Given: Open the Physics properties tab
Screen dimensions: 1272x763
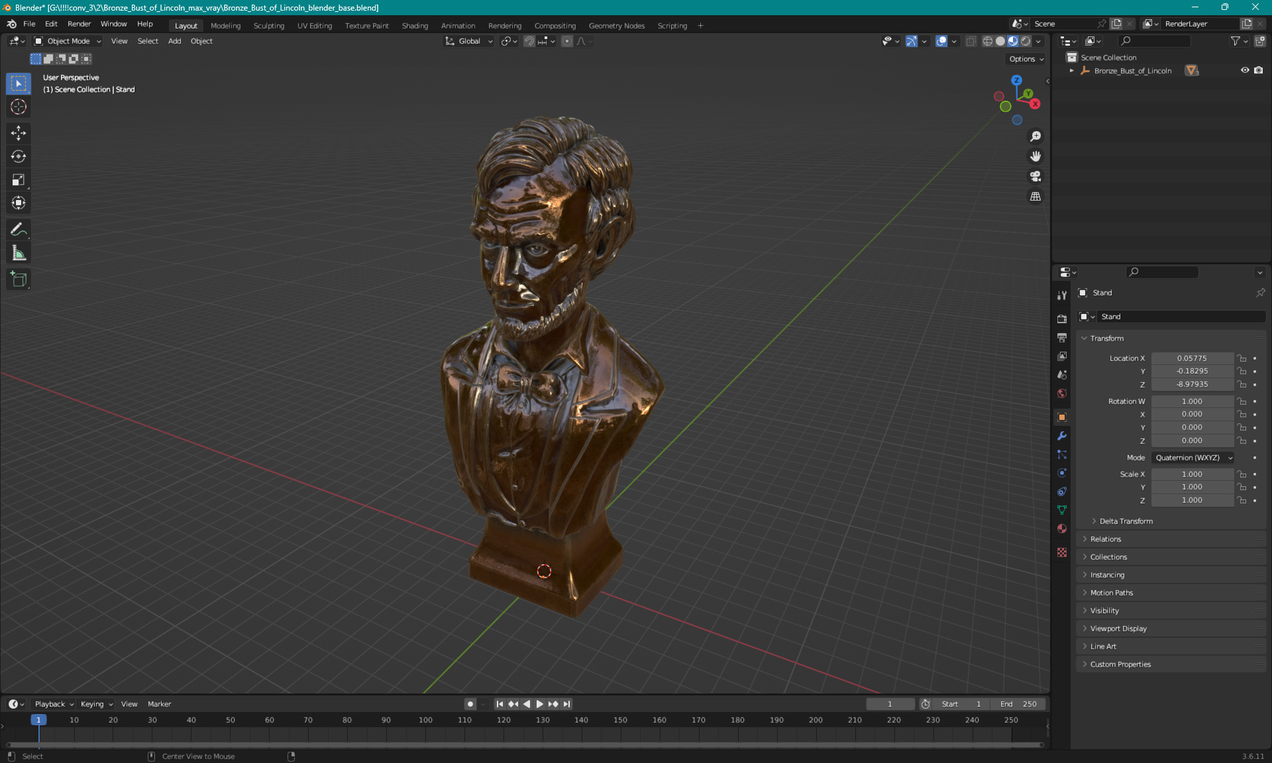Looking at the screenshot, I should click(x=1062, y=473).
